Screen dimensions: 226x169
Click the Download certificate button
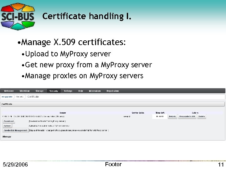pos(9,121)
